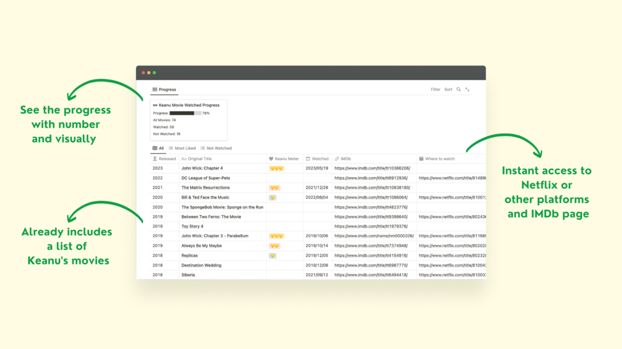
Task: Open Netflix link for Bill & Ted Face the Music
Action: click(x=452, y=198)
